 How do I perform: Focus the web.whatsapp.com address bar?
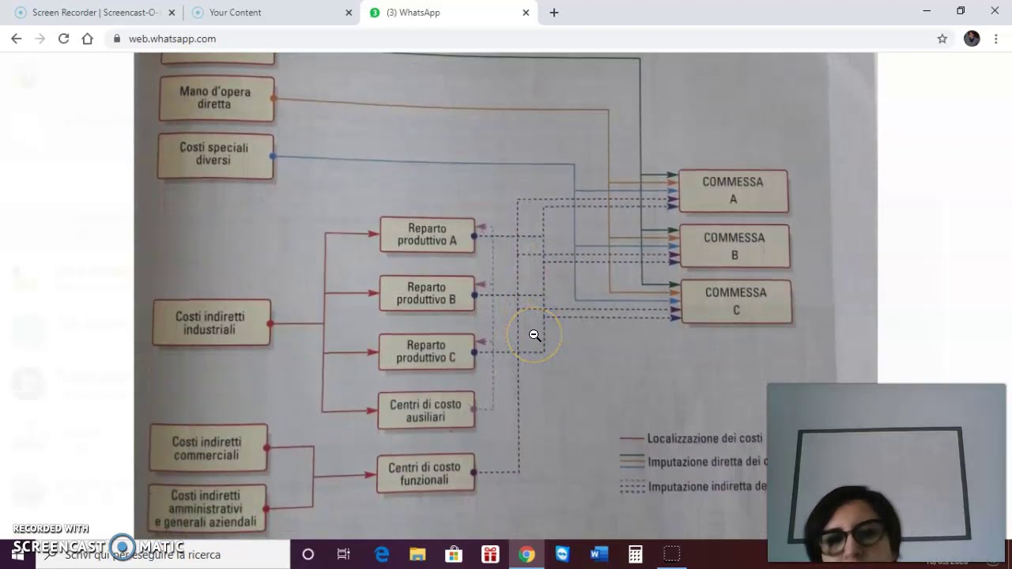point(522,39)
